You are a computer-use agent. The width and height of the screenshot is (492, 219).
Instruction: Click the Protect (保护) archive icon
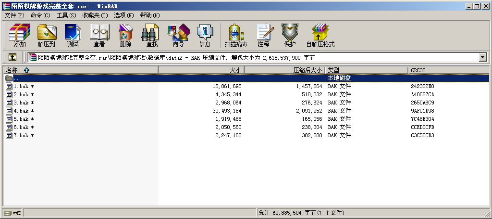tap(290, 35)
